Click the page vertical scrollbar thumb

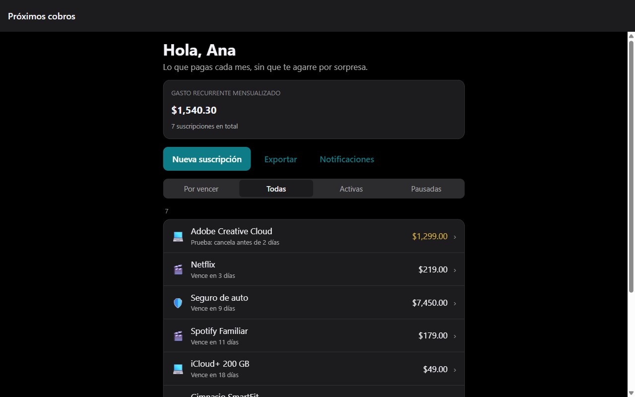631,166
